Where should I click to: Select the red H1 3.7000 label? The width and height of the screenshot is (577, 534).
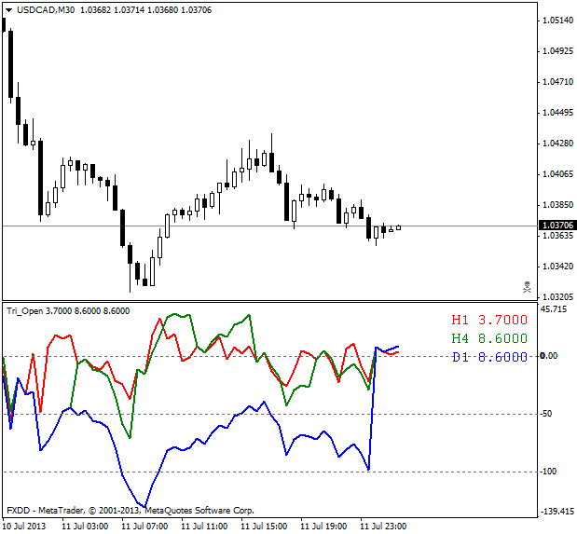point(489,320)
